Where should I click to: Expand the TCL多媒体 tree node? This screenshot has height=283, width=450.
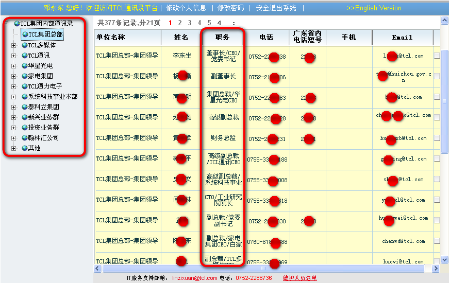[13, 46]
